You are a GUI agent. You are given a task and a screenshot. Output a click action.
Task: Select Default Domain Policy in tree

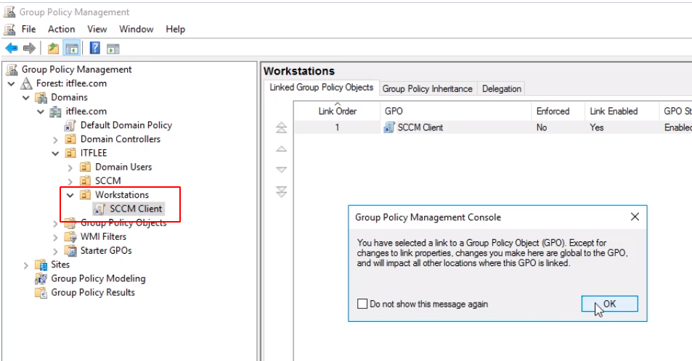click(x=126, y=125)
